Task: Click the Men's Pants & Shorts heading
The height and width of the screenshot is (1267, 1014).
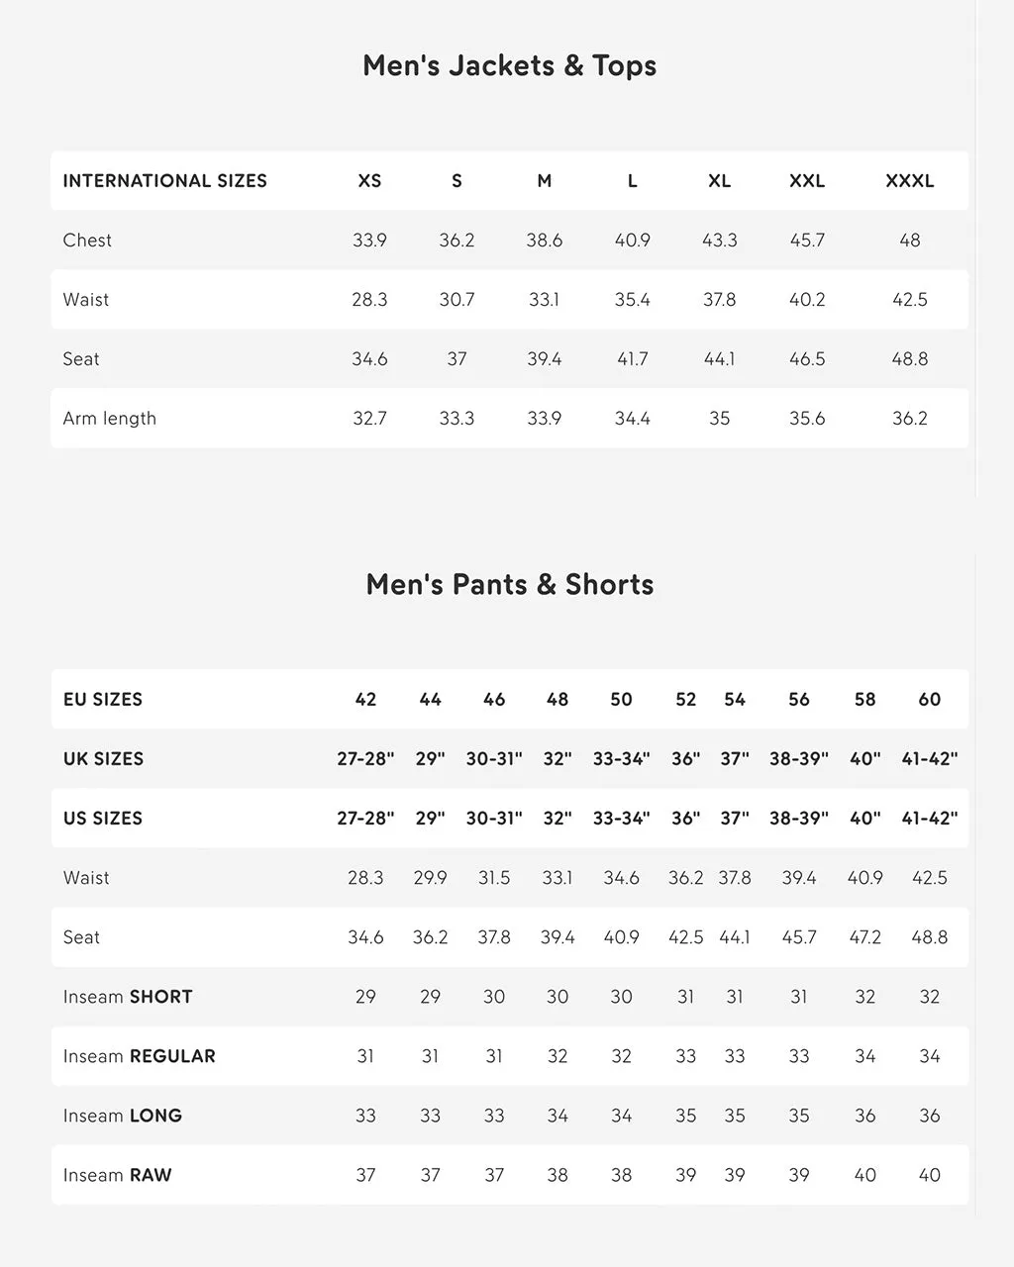Action: pos(509,584)
